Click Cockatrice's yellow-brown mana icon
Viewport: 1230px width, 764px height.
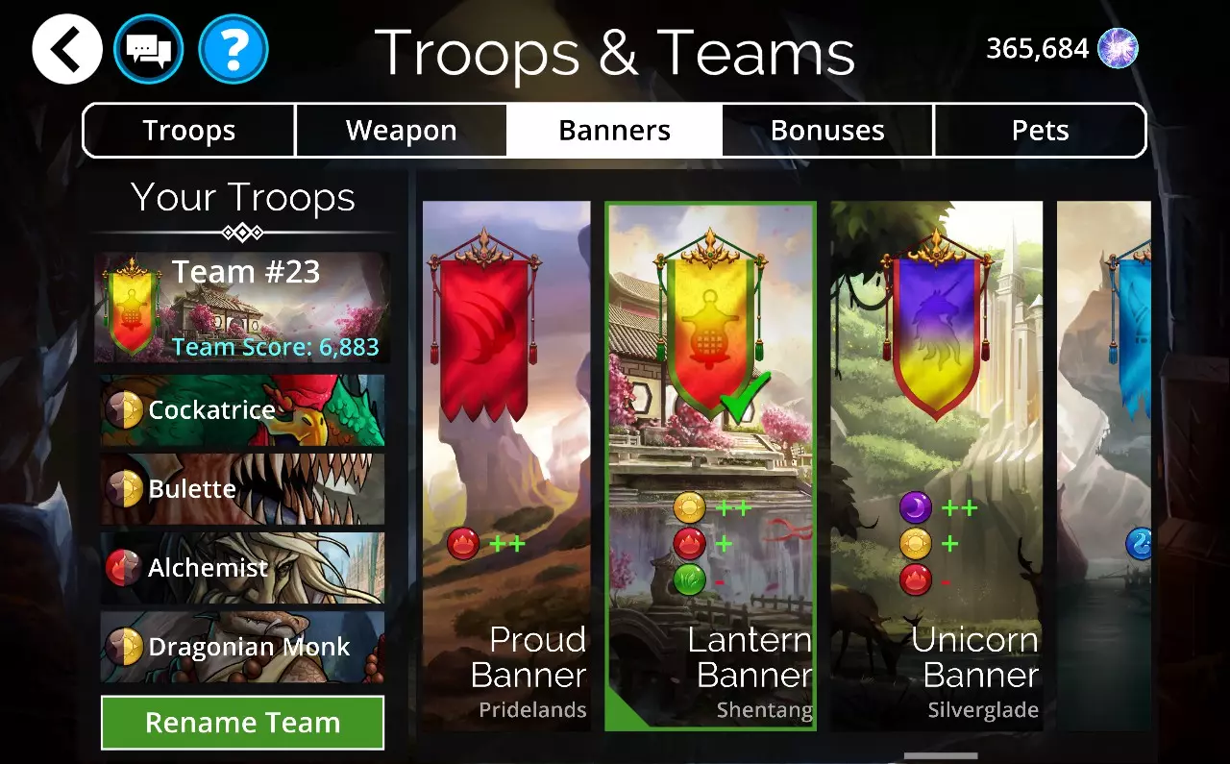click(125, 410)
